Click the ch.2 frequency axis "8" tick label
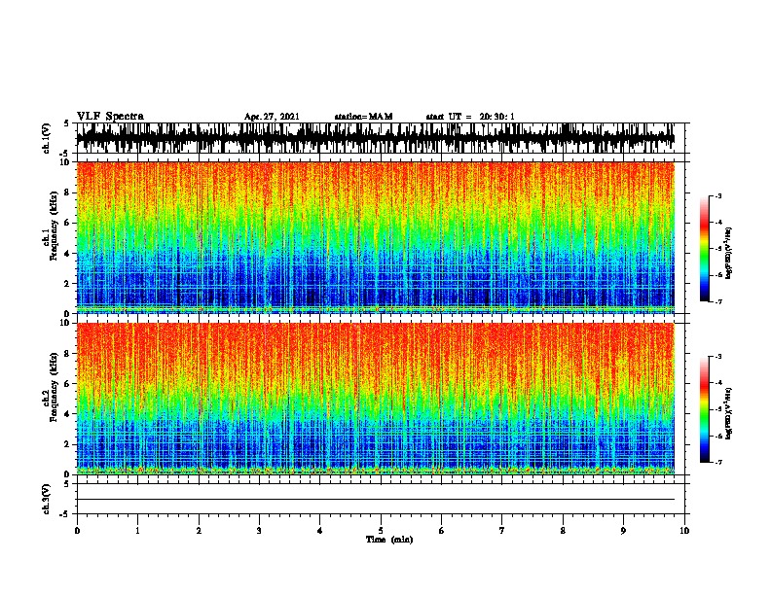Image resolution: width=771 pixels, height=595 pixels. 67,354
